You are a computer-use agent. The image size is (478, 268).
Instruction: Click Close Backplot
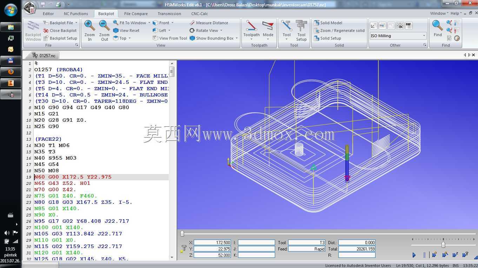click(60, 31)
